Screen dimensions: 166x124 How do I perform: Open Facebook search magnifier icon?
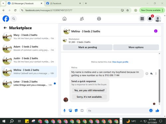coord(14,19)
